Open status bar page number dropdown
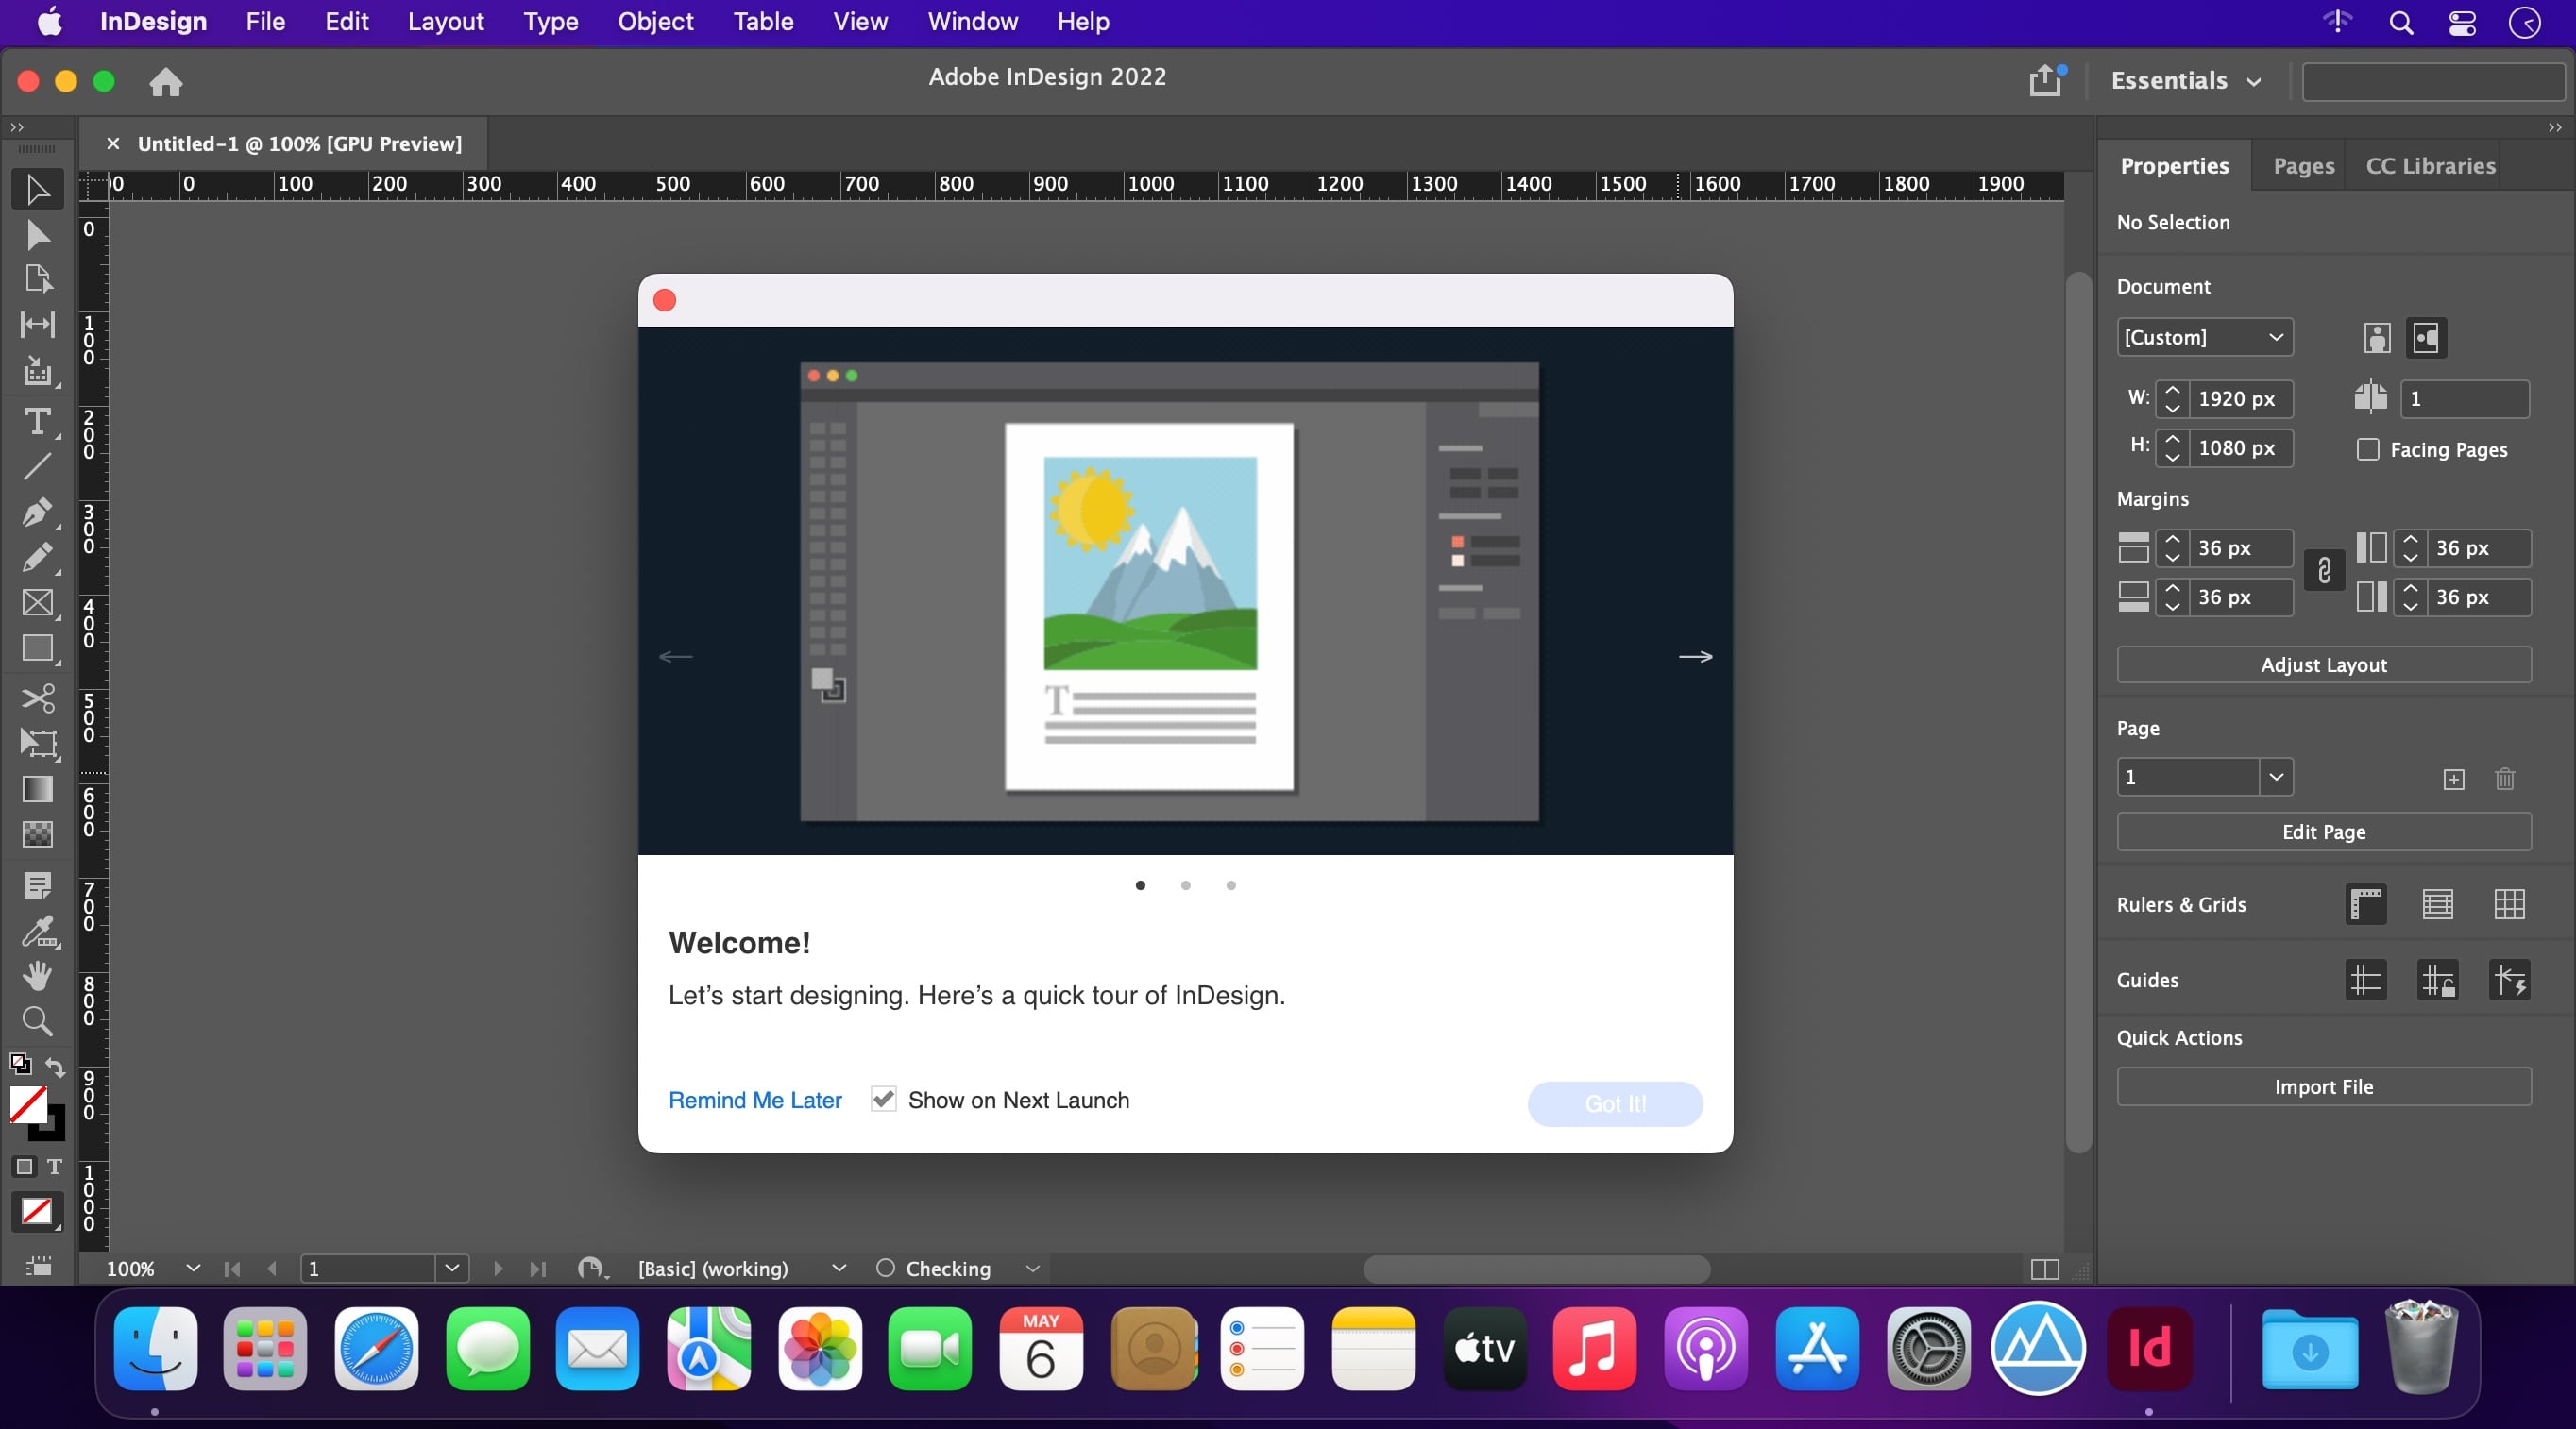2576x1429 pixels. point(452,1269)
